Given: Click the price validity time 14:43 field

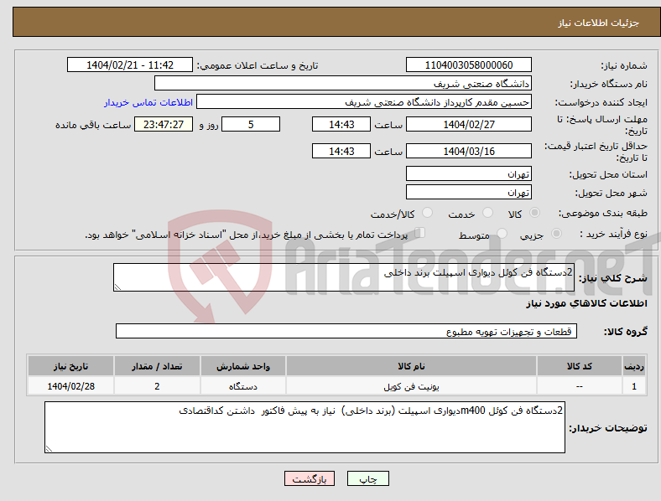Looking at the screenshot, I should coord(341,151).
